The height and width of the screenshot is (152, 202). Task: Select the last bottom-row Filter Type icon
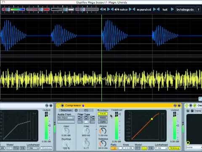[92, 122]
